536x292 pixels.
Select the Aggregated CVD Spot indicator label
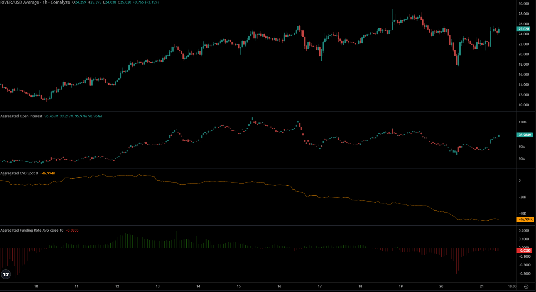pos(19,173)
